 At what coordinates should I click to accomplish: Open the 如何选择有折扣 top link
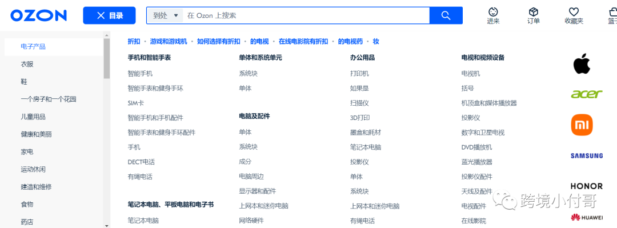point(218,41)
